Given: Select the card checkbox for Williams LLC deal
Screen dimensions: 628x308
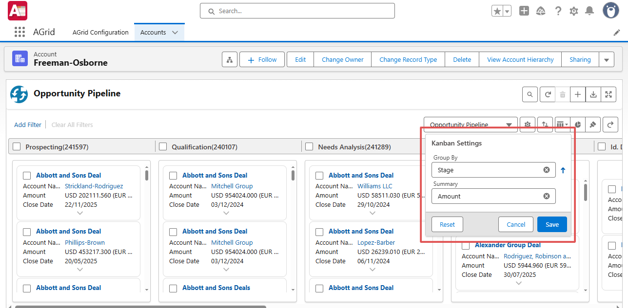Looking at the screenshot, I should pos(319,176).
